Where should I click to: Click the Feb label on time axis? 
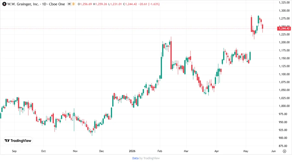[160, 151]
